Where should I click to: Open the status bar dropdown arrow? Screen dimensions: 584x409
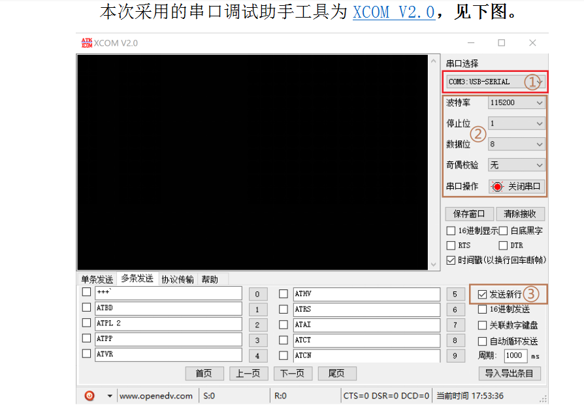click(110, 396)
